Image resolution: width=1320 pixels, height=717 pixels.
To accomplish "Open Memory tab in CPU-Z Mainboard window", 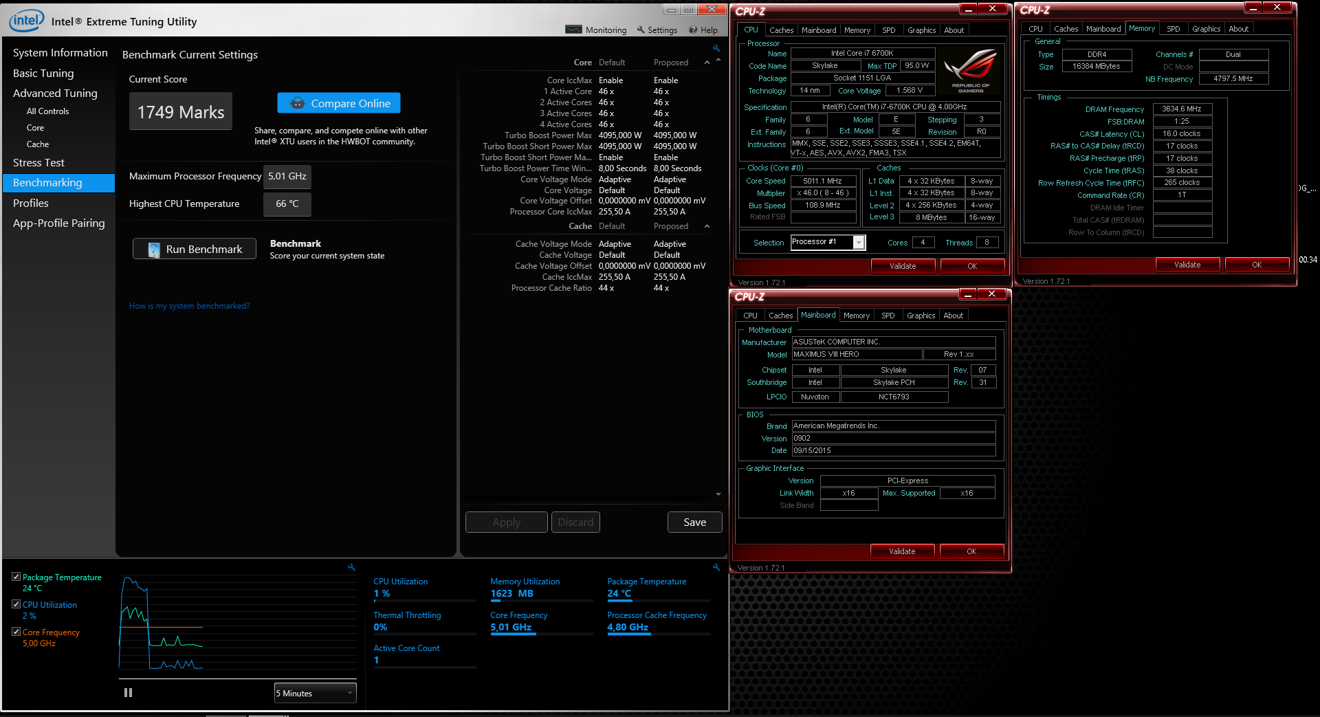I will coord(856,316).
